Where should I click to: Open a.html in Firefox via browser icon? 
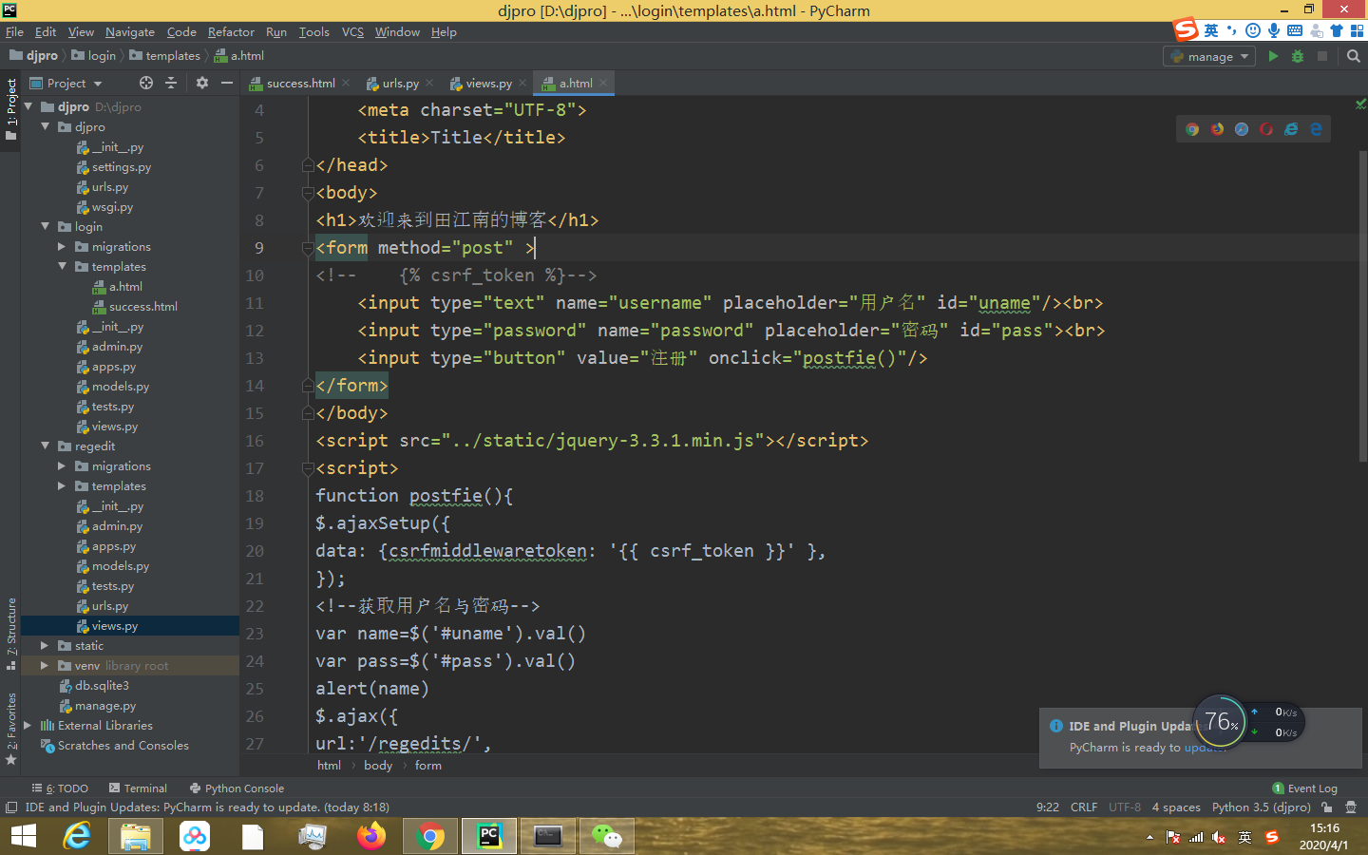click(1217, 129)
